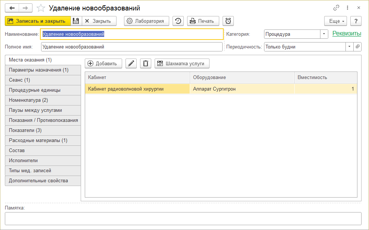
Task: Click the Шахматка услуги button
Action: [x=182, y=63]
